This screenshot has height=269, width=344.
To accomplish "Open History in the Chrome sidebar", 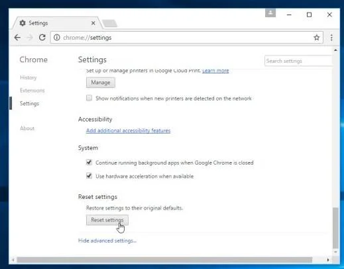I will pyautogui.click(x=29, y=77).
